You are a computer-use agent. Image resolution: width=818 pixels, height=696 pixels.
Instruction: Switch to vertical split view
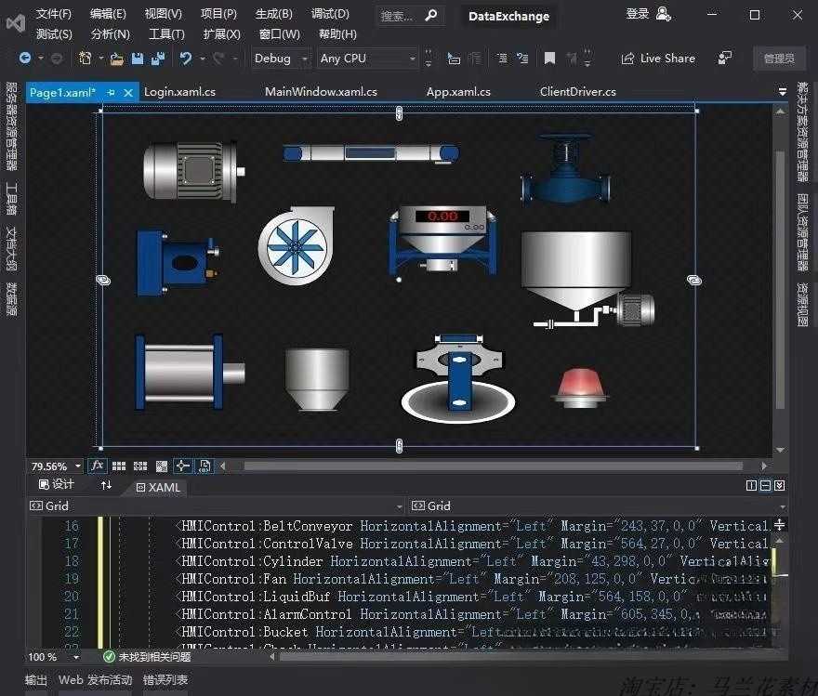(x=751, y=485)
